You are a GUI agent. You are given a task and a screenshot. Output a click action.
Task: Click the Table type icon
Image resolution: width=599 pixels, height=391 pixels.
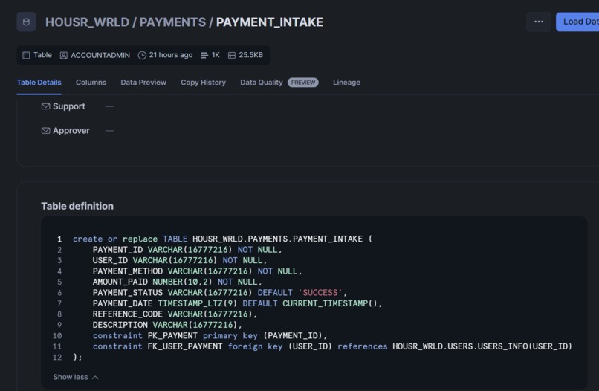[26, 55]
